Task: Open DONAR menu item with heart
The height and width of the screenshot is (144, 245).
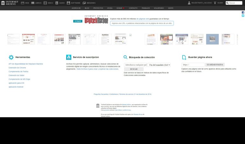Action: pyautogui.click(x=121, y=8)
